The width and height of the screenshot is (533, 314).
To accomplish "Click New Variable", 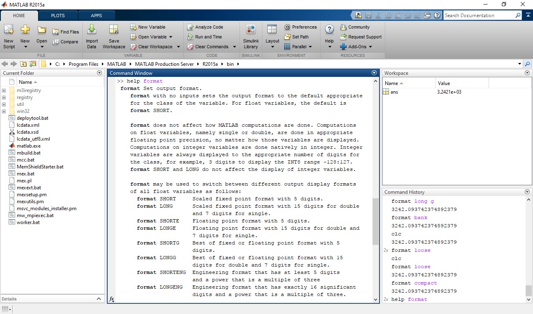I will tap(148, 27).
